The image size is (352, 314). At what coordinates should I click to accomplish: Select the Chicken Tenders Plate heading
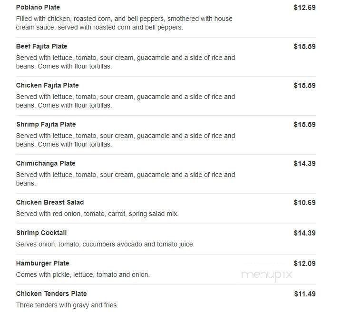click(x=51, y=294)
